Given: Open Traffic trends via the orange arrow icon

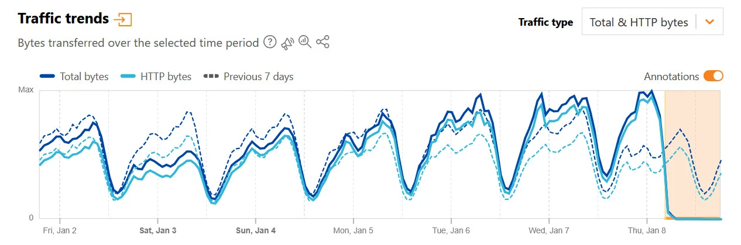Looking at the screenshot, I should (123, 19).
